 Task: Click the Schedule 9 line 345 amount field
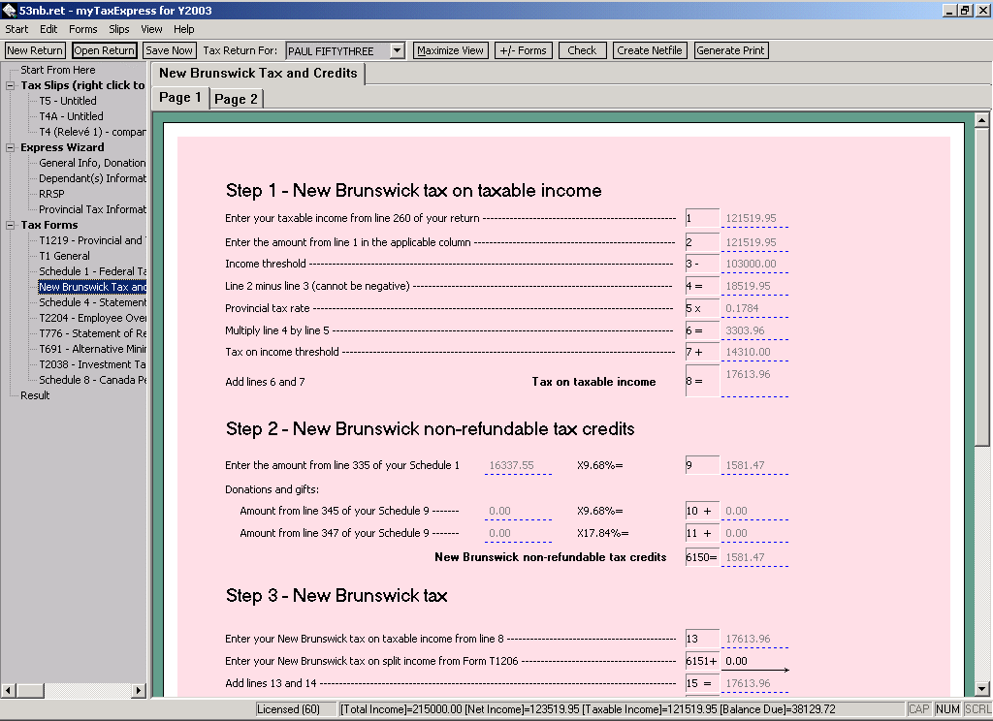(x=518, y=511)
